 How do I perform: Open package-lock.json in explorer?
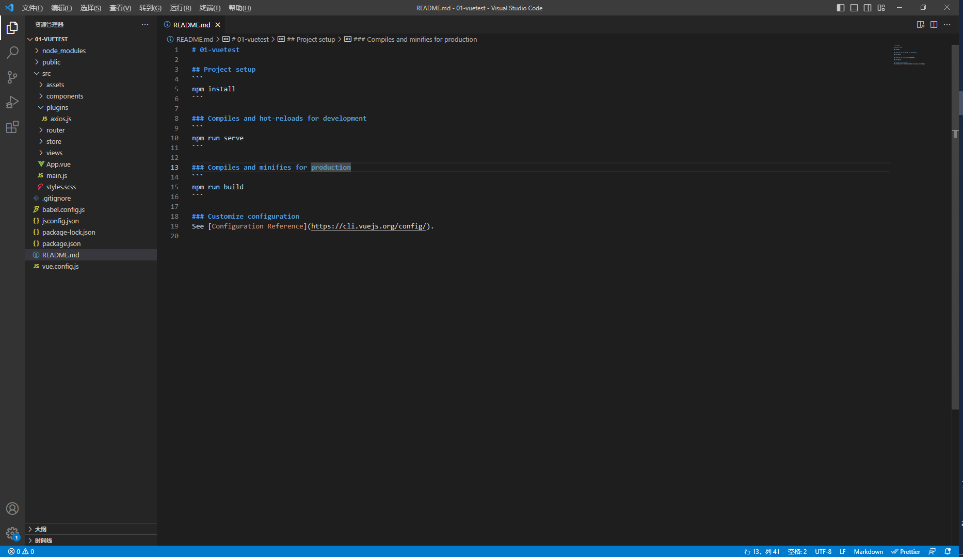click(x=91, y=232)
